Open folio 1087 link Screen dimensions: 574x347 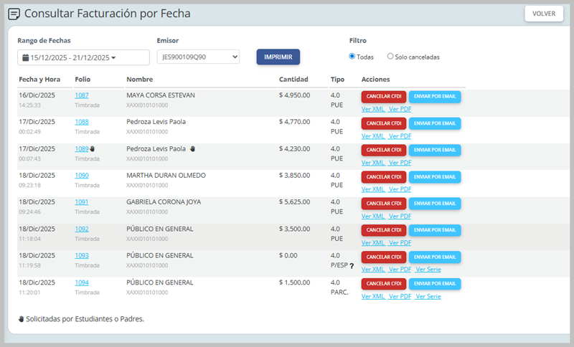tap(82, 95)
